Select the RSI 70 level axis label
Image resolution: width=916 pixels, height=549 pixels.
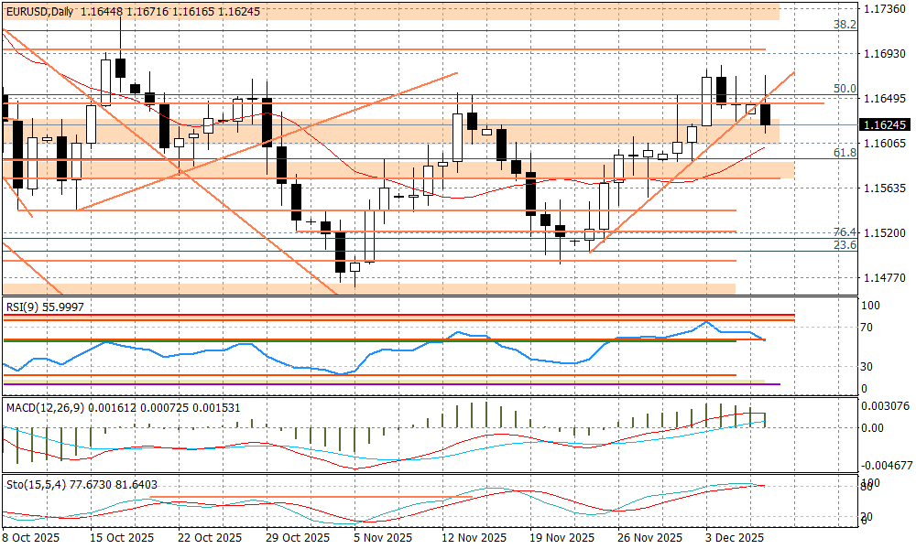[x=868, y=327]
